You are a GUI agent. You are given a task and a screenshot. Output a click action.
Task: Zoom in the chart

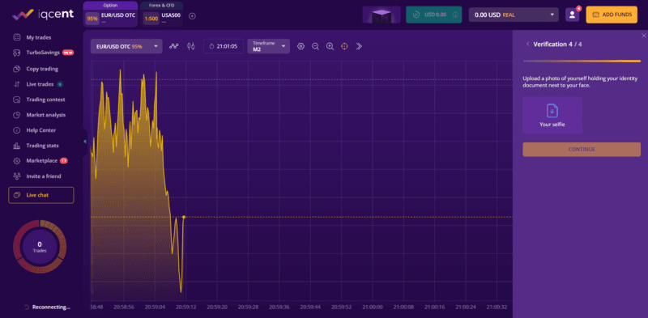[x=330, y=46]
